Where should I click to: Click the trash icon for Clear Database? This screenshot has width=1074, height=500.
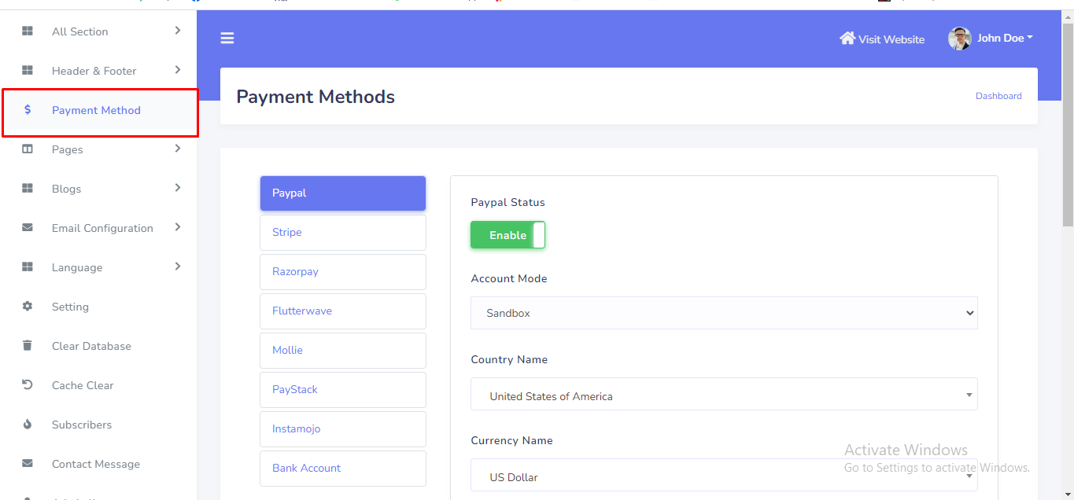coord(28,346)
